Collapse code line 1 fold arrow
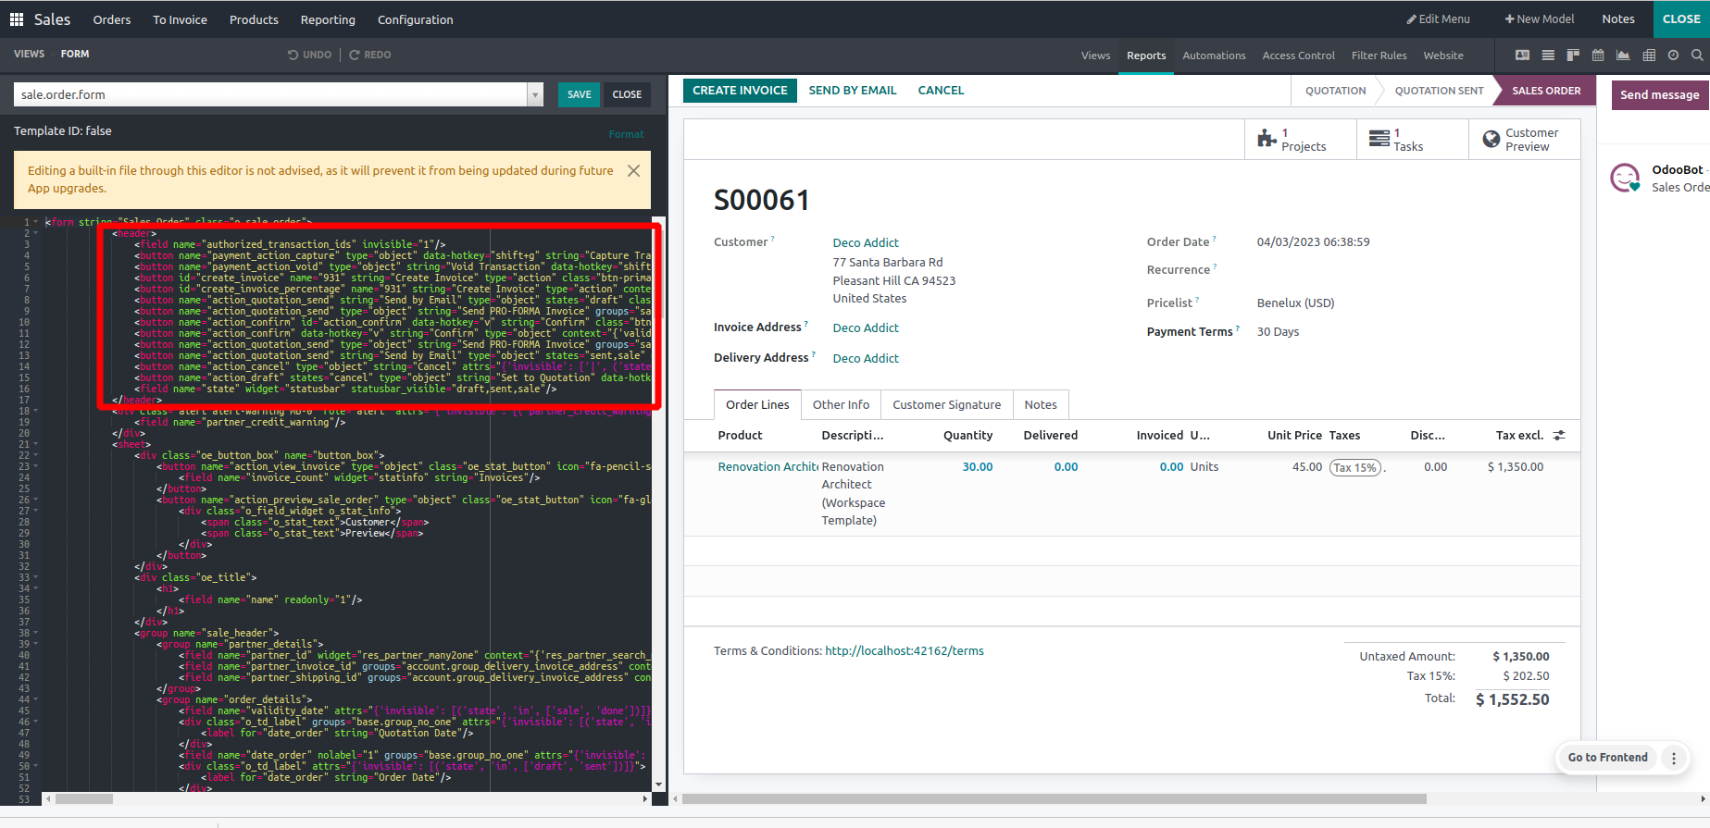The height and width of the screenshot is (828, 1710). 36,222
